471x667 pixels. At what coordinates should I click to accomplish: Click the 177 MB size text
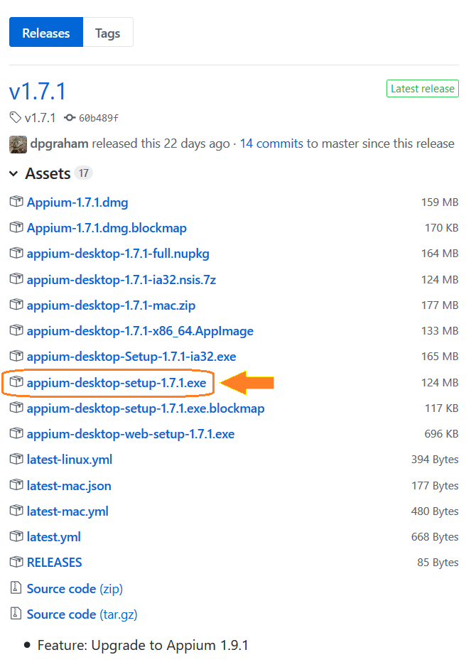point(440,305)
